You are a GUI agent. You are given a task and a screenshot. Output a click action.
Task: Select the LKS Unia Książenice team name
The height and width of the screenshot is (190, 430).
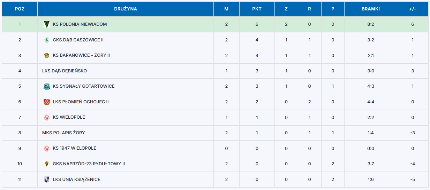point(77,180)
